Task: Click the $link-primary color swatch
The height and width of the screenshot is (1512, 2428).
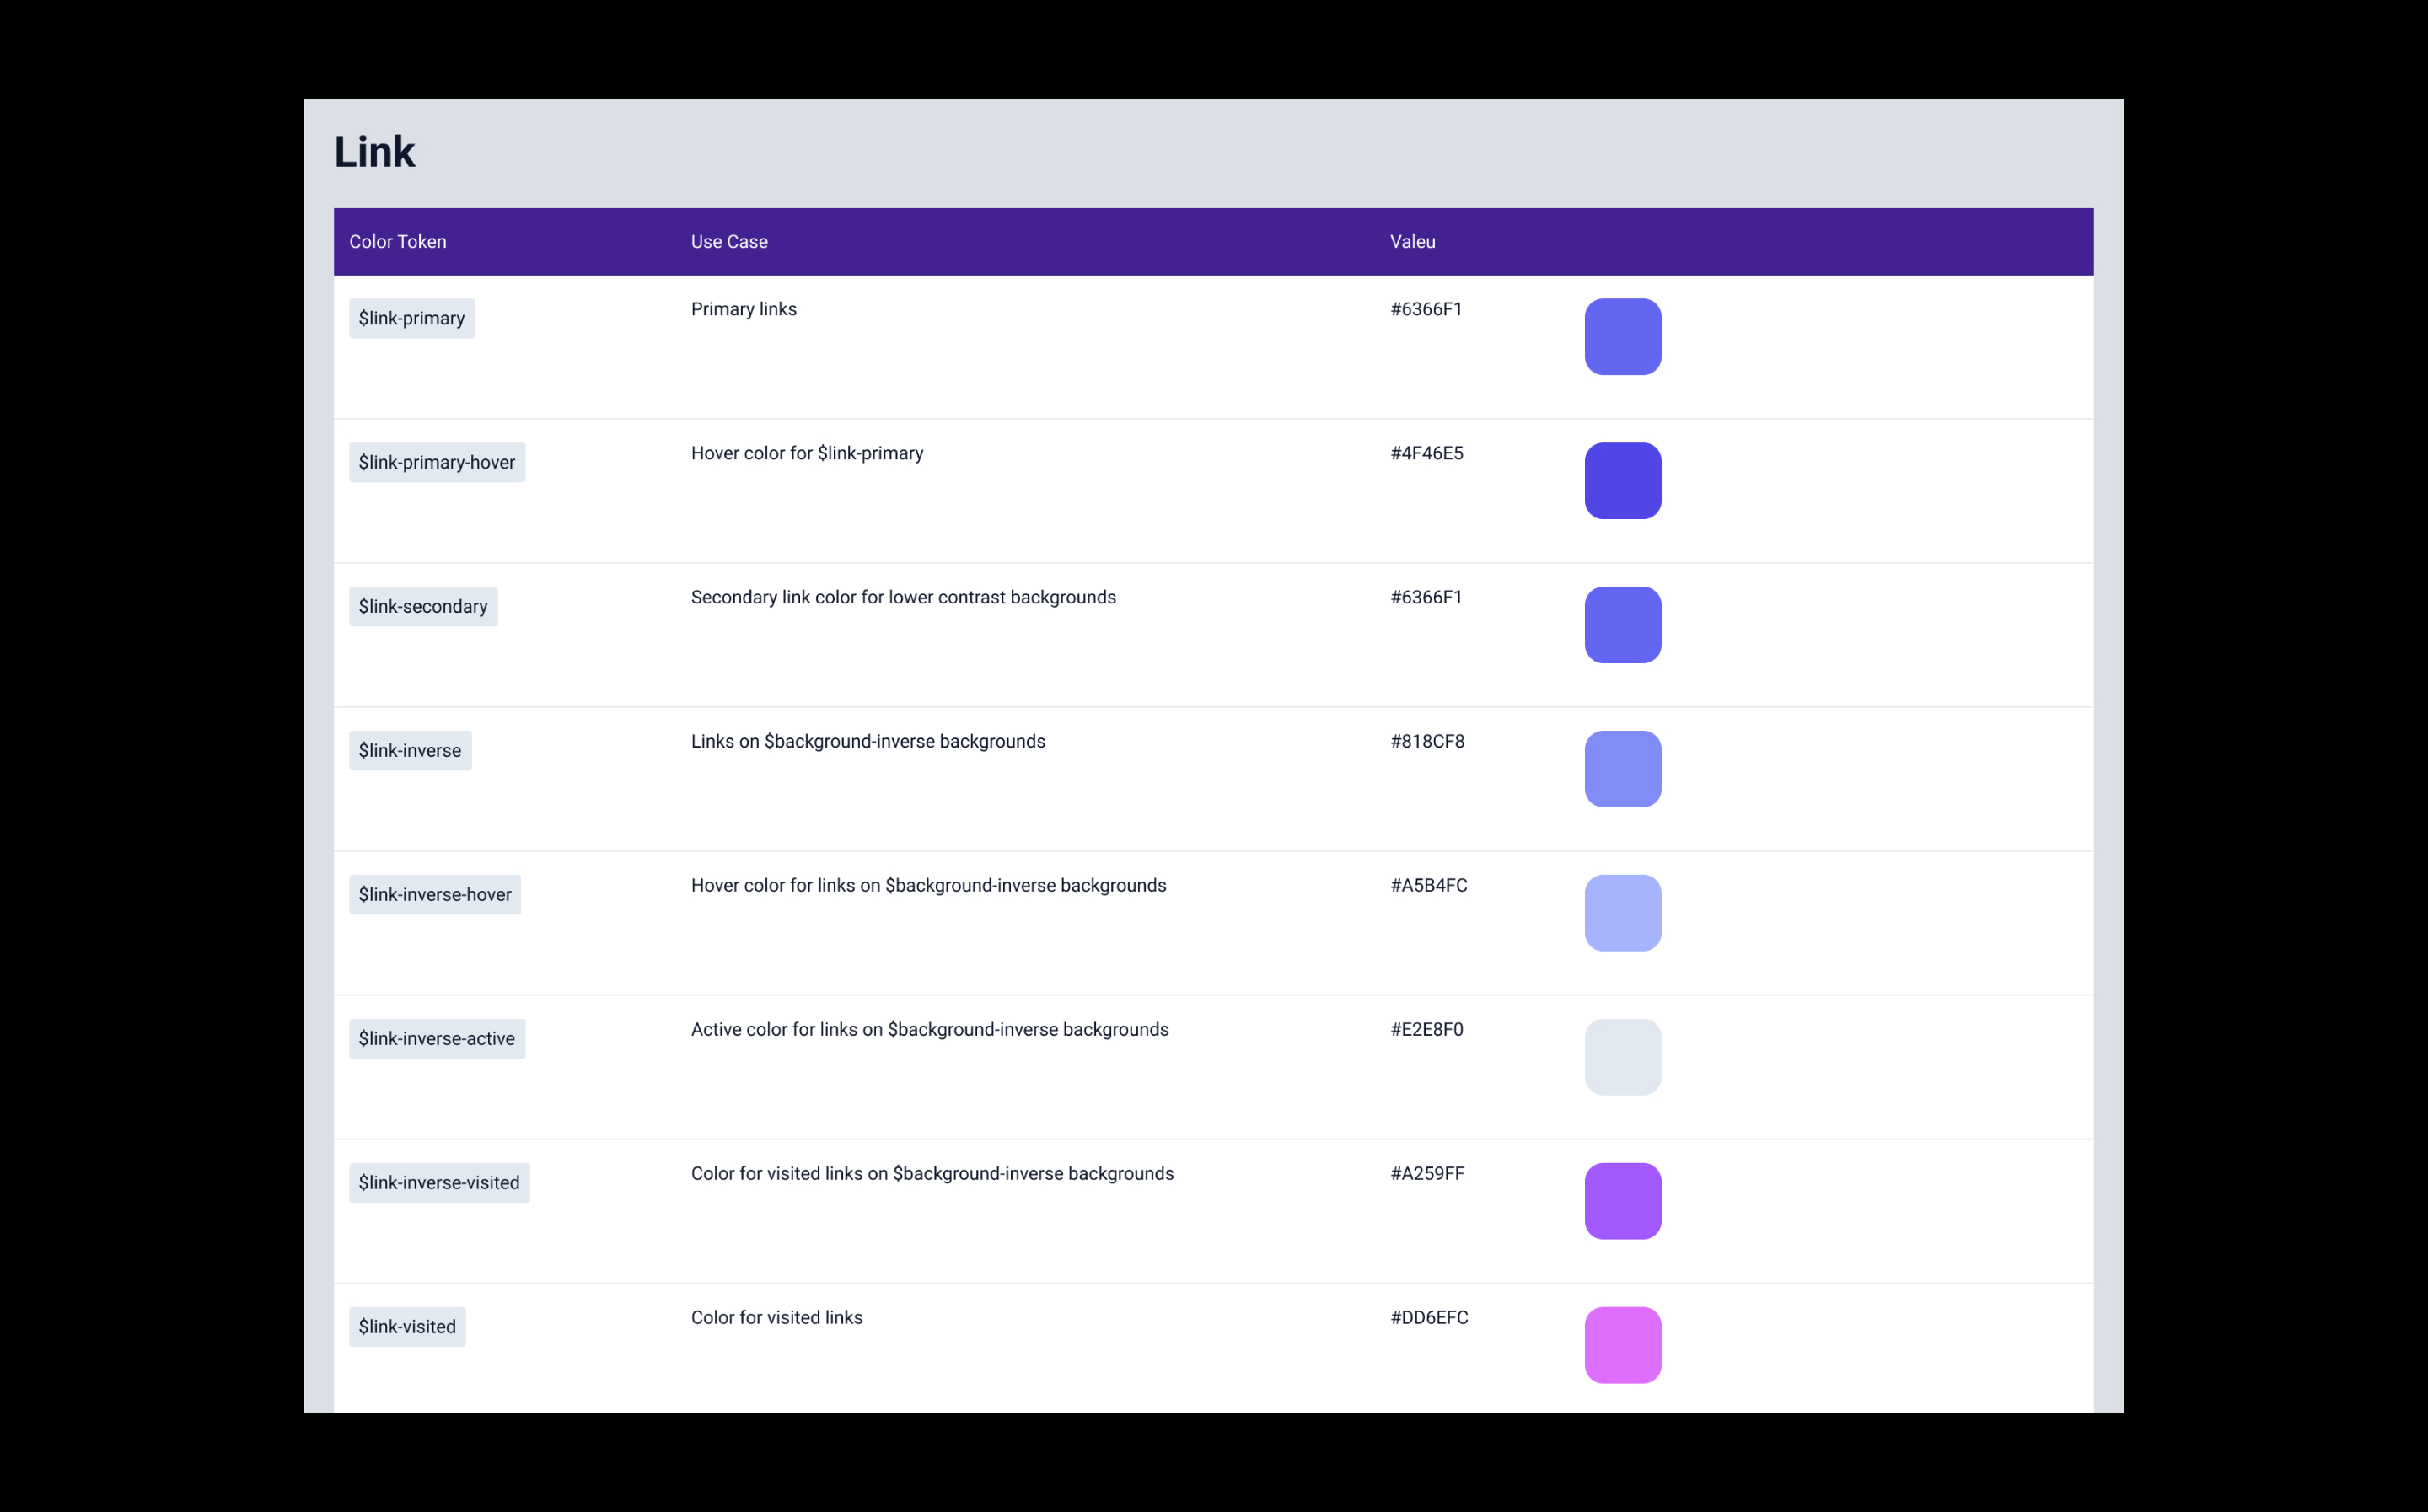Action: pyautogui.click(x=1622, y=337)
